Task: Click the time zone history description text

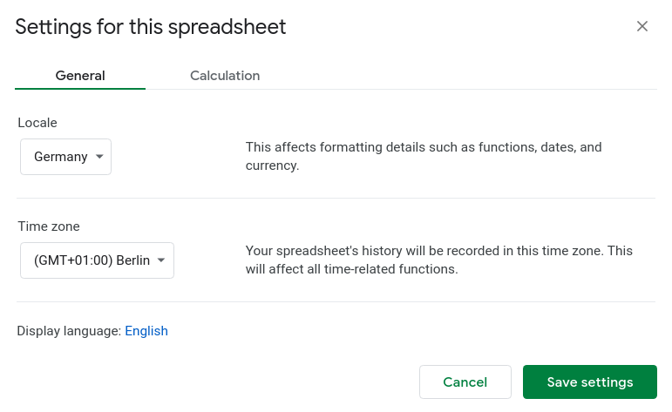Action: click(439, 260)
